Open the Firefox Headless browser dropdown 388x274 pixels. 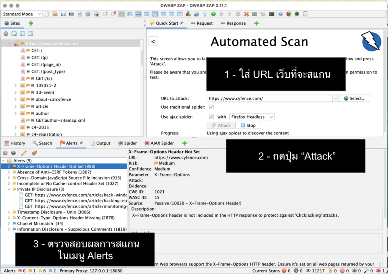[x=252, y=117]
